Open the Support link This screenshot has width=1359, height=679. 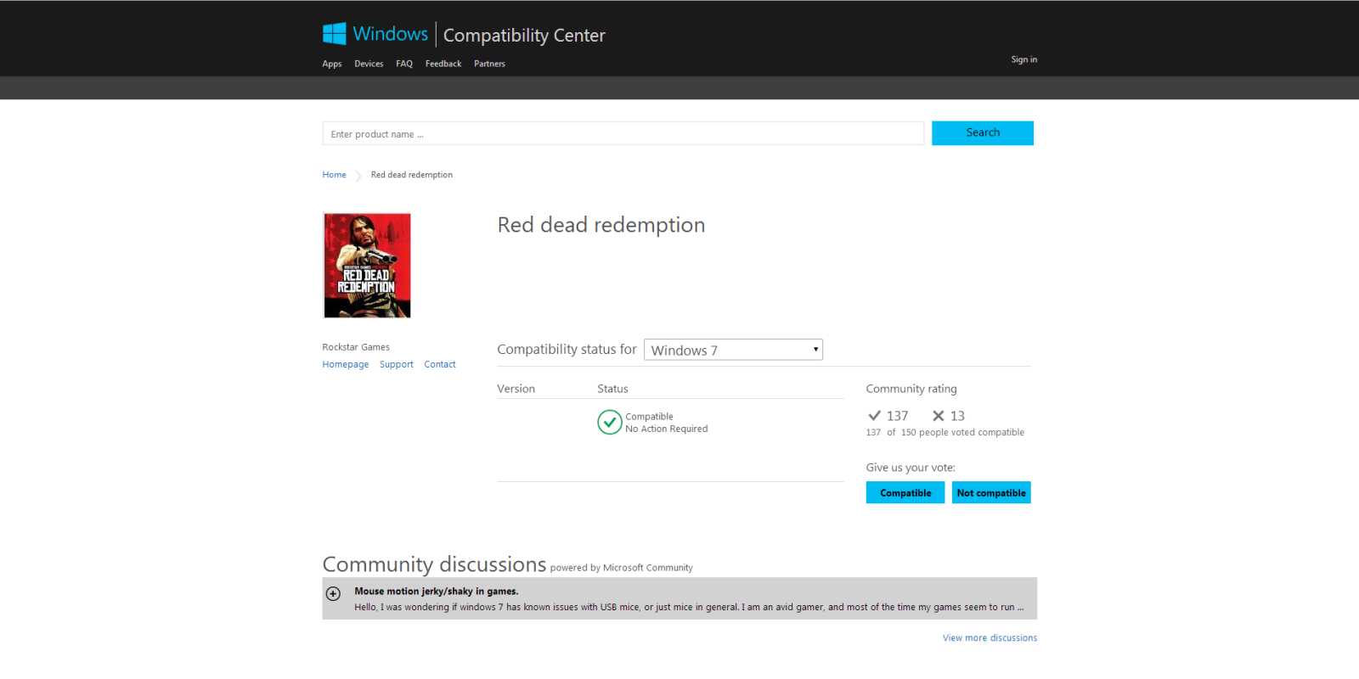pos(397,364)
